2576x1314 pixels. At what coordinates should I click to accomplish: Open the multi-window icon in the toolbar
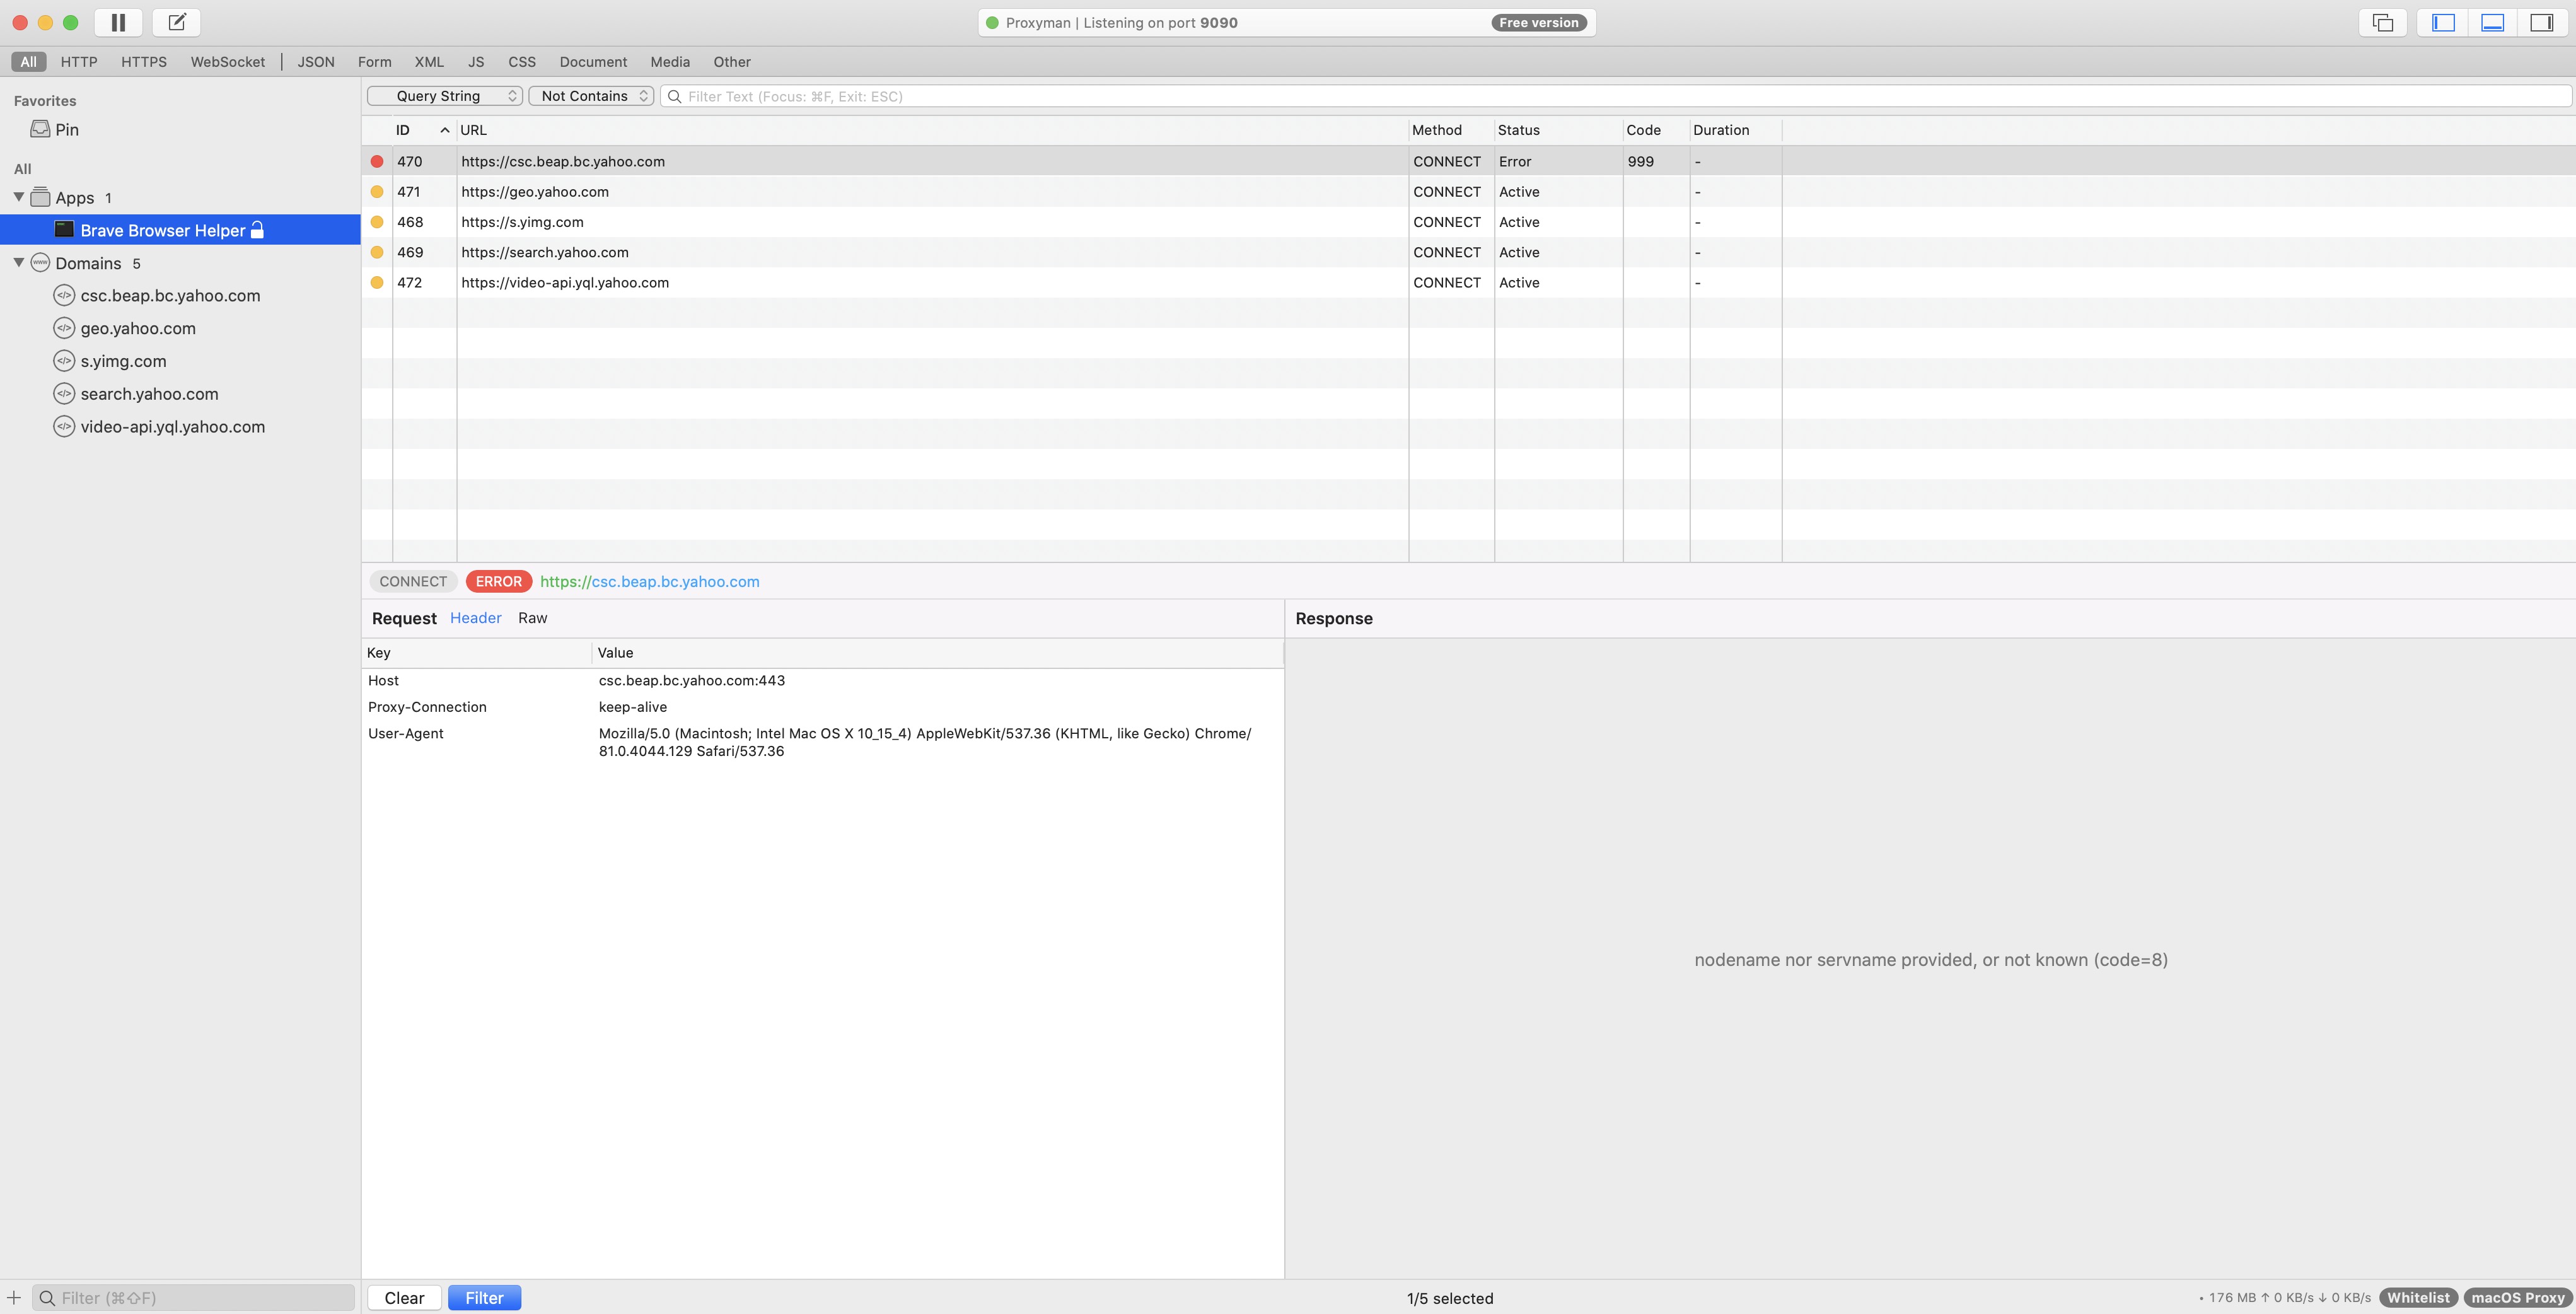[2383, 22]
